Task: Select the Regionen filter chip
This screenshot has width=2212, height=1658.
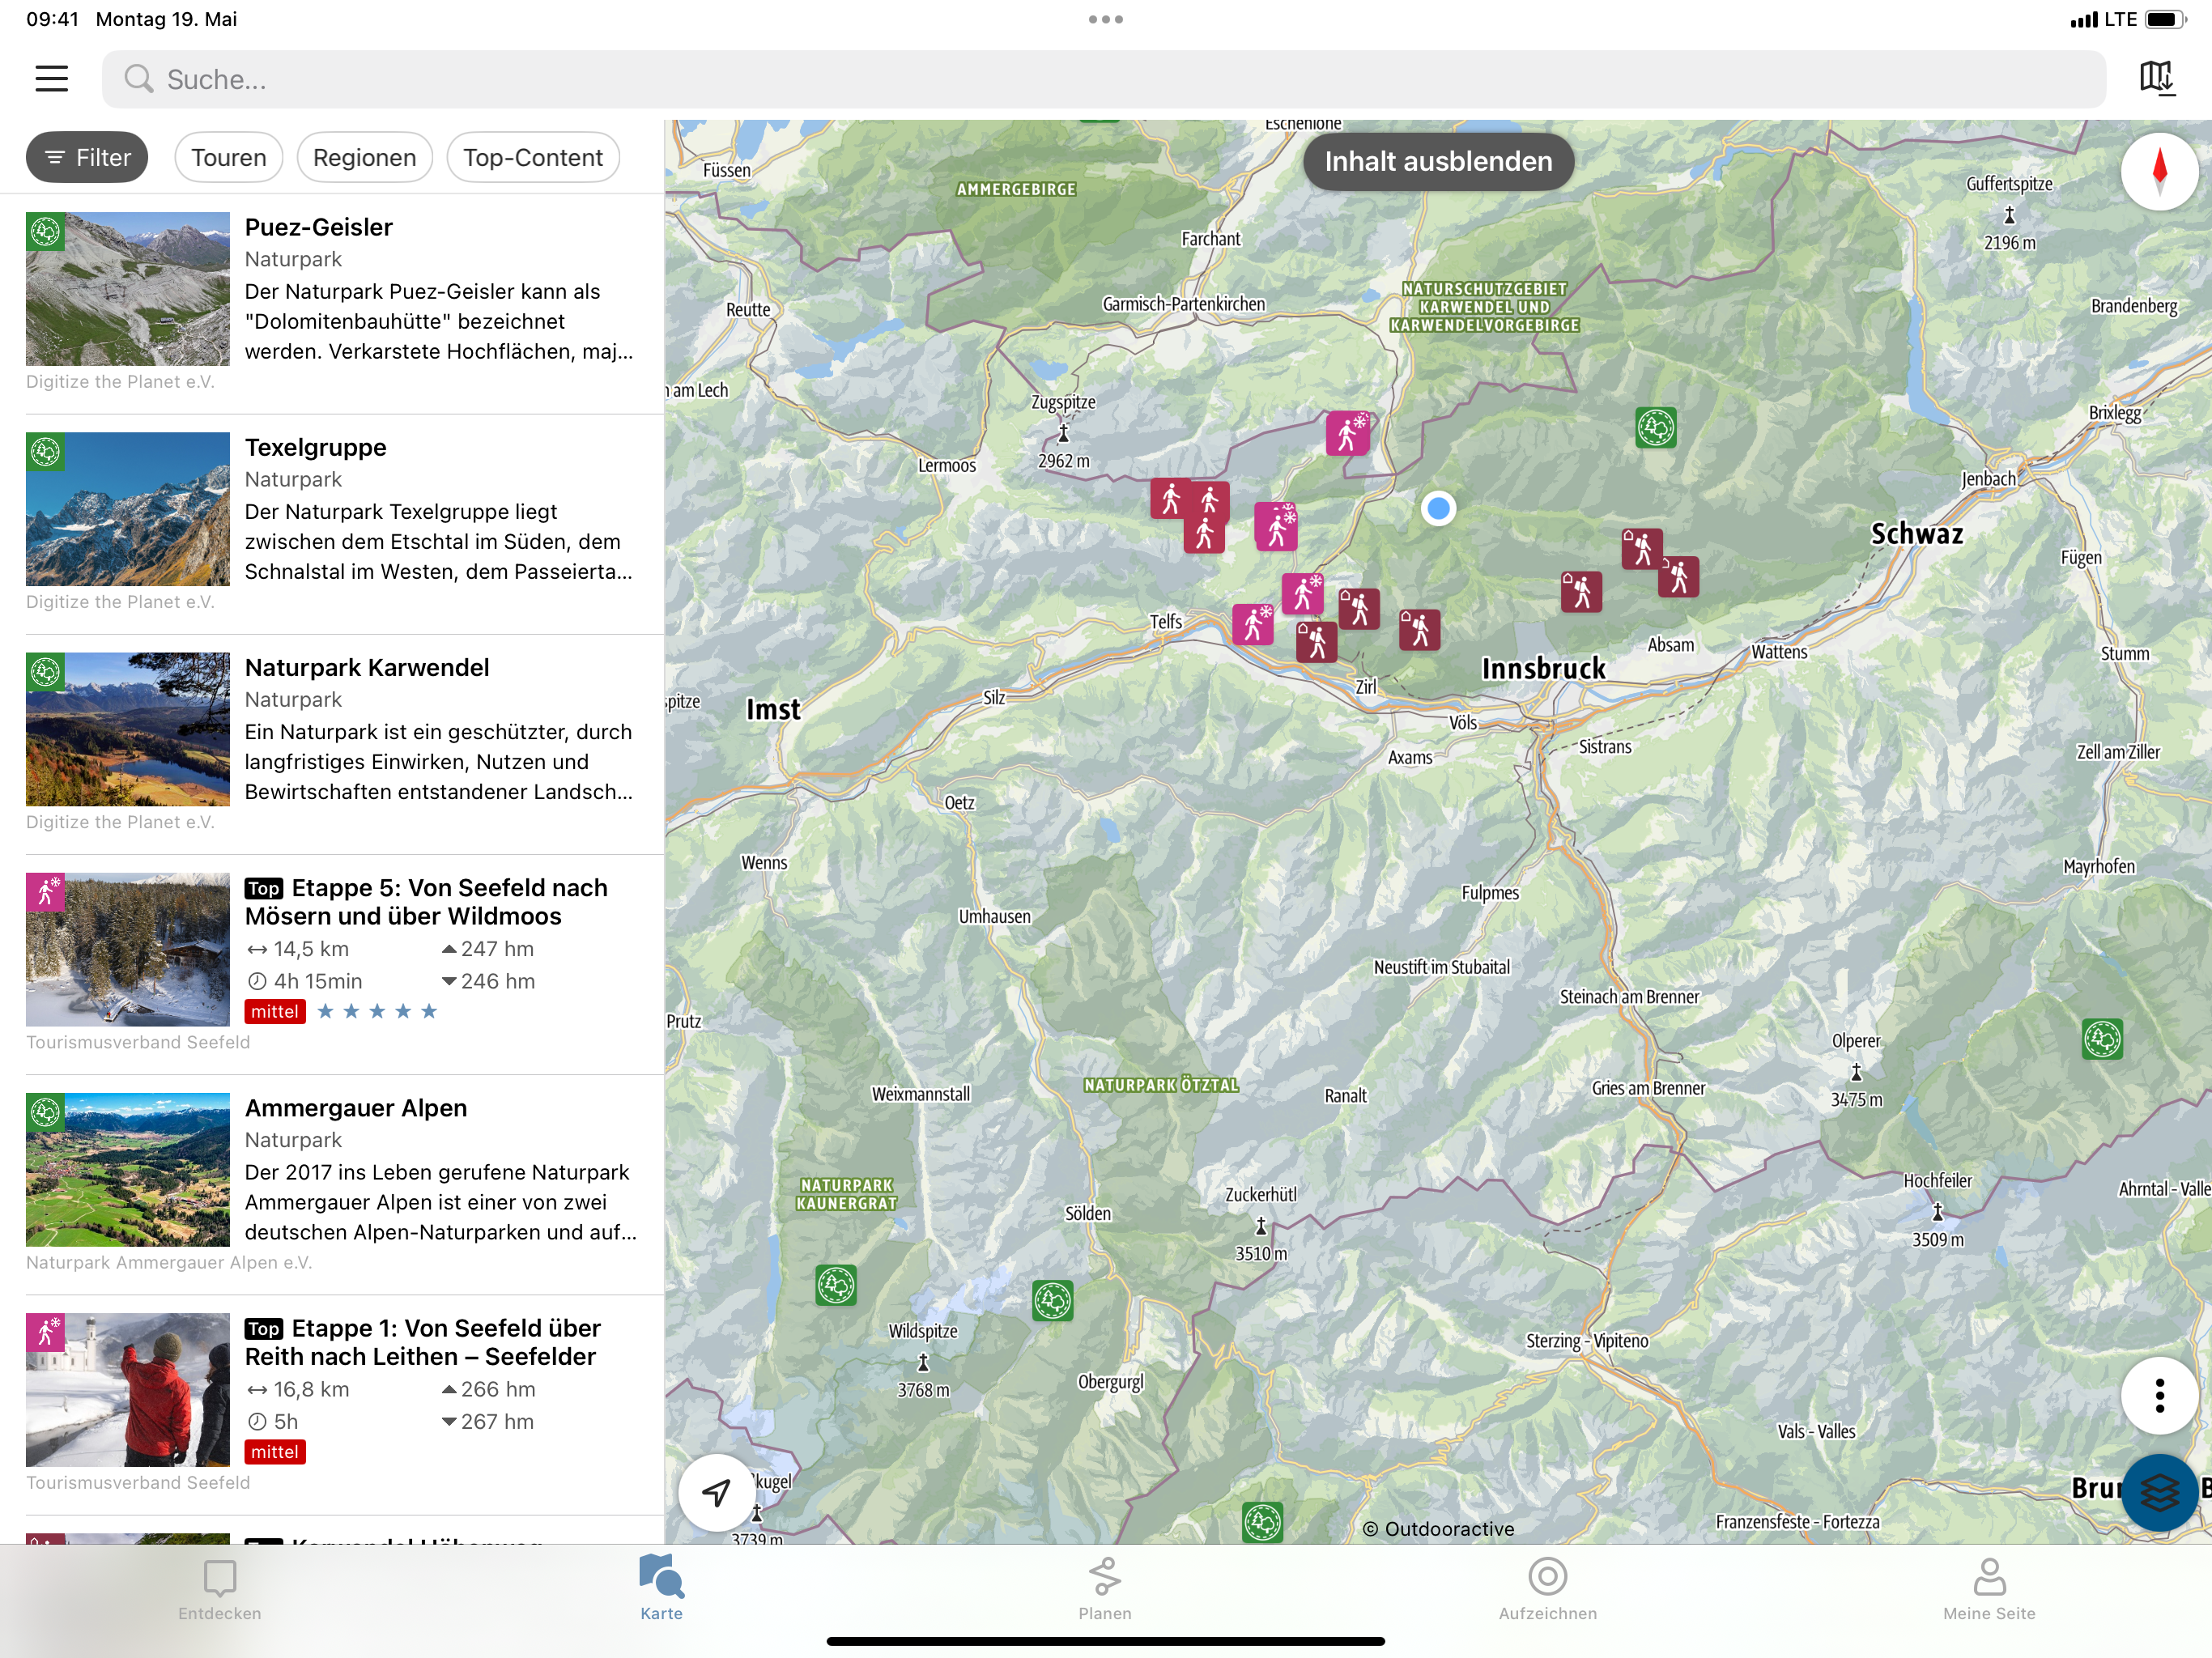Action: 364,158
